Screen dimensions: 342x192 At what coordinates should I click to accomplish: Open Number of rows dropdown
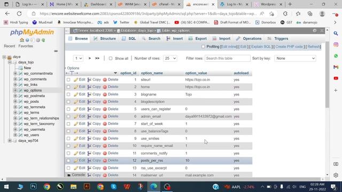click(x=170, y=58)
